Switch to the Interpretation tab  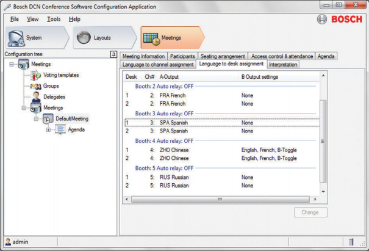[x=283, y=64]
